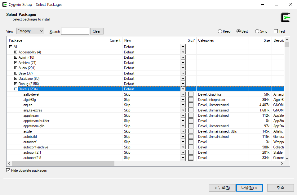The height and width of the screenshot is (195, 297).
Task: Click the Size column header
Action: point(260,40)
